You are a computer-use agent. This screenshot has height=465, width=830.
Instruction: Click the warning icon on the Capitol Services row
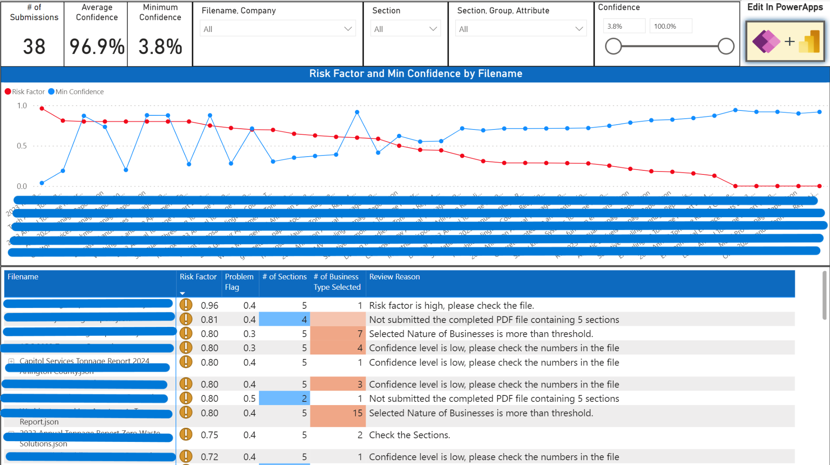pos(186,362)
